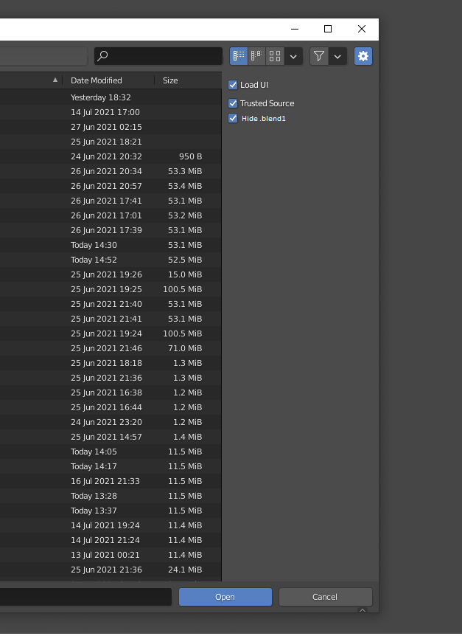The image size is (462, 636).
Task: Select row with size 53.4 MiB
Action: [111, 186]
